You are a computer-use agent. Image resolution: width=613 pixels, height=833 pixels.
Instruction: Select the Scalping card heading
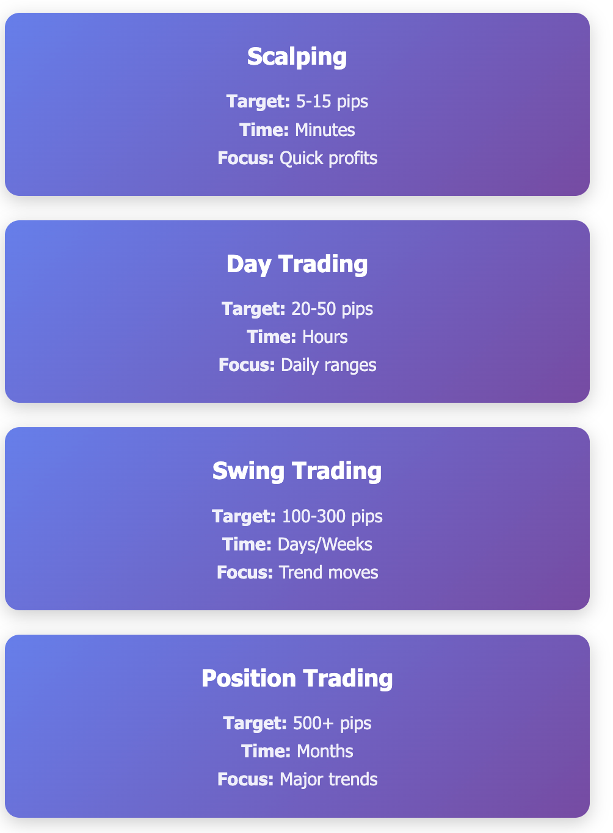tap(297, 57)
